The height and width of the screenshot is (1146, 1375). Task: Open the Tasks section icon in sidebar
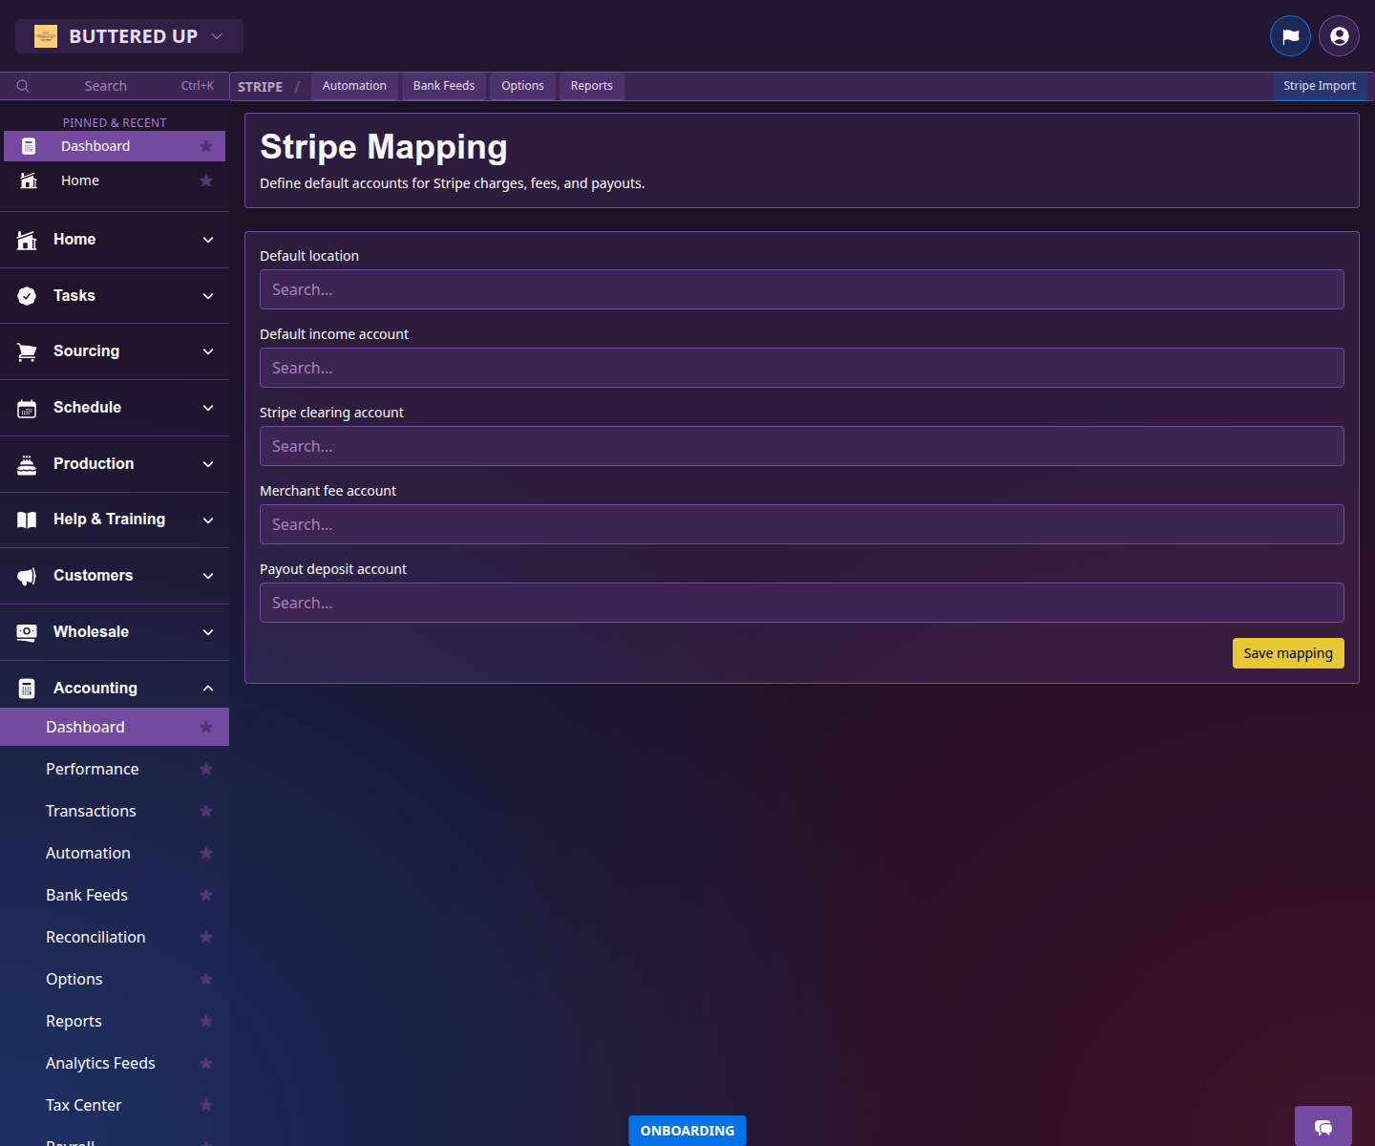[x=27, y=295]
